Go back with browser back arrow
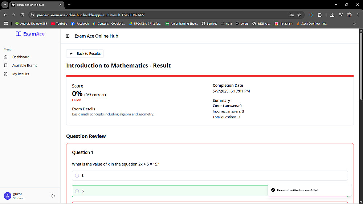The image size is (363, 204). pyautogui.click(x=5, y=15)
